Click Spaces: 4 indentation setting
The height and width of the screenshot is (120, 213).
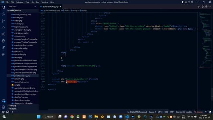[x=152, y=112]
